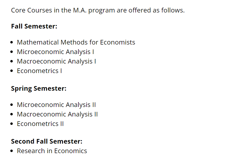Screen dimensions: 235x158
Task: Click the word 'M.A.' in intro
Action: [80, 10]
